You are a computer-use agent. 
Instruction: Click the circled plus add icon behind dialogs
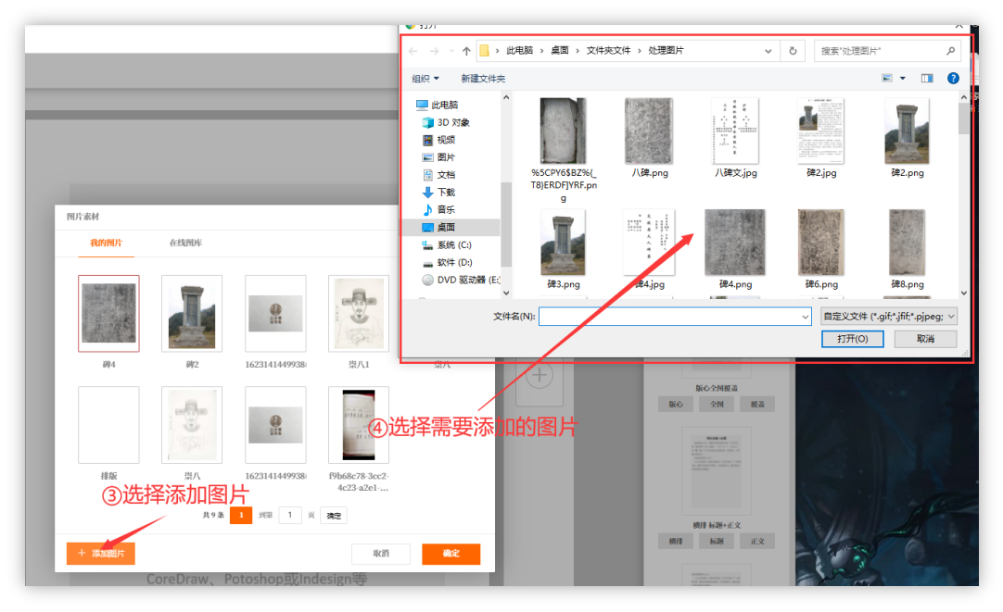pos(540,375)
